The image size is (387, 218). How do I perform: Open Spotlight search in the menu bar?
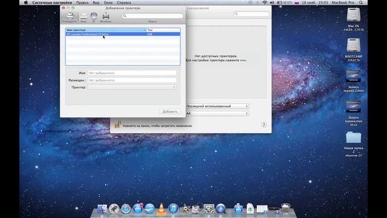(x=361, y=2)
